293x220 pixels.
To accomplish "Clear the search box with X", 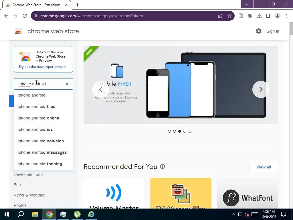I will (67, 84).
